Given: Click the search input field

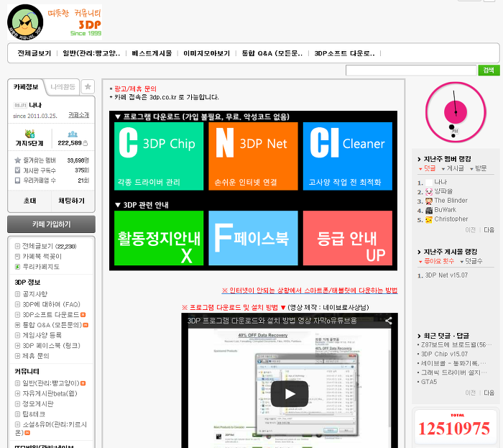Looking at the screenshot, I should pos(411,70).
